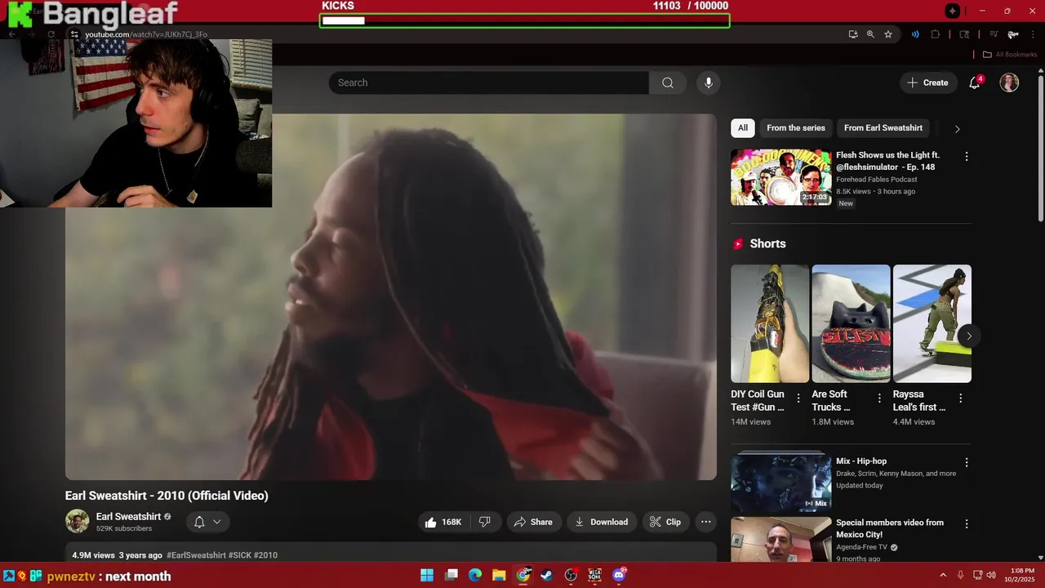Click Task View icon on taskbar
The width and height of the screenshot is (1045, 588).
[x=451, y=575]
